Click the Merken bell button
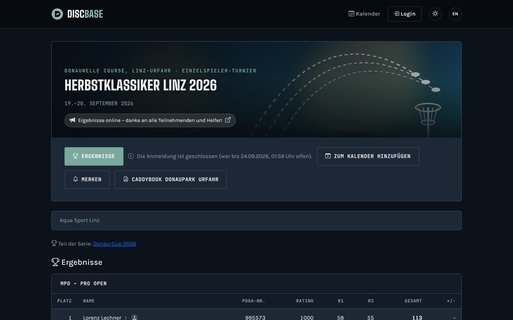The image size is (513, 320). (x=87, y=180)
